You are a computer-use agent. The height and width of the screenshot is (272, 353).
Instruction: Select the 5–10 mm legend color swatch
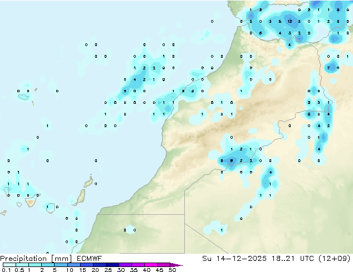click(61, 265)
